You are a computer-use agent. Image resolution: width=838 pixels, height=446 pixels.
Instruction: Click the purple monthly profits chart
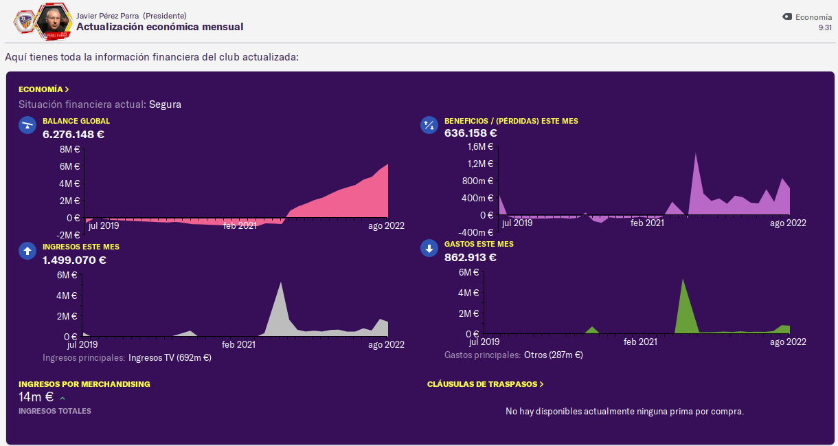pos(644,186)
